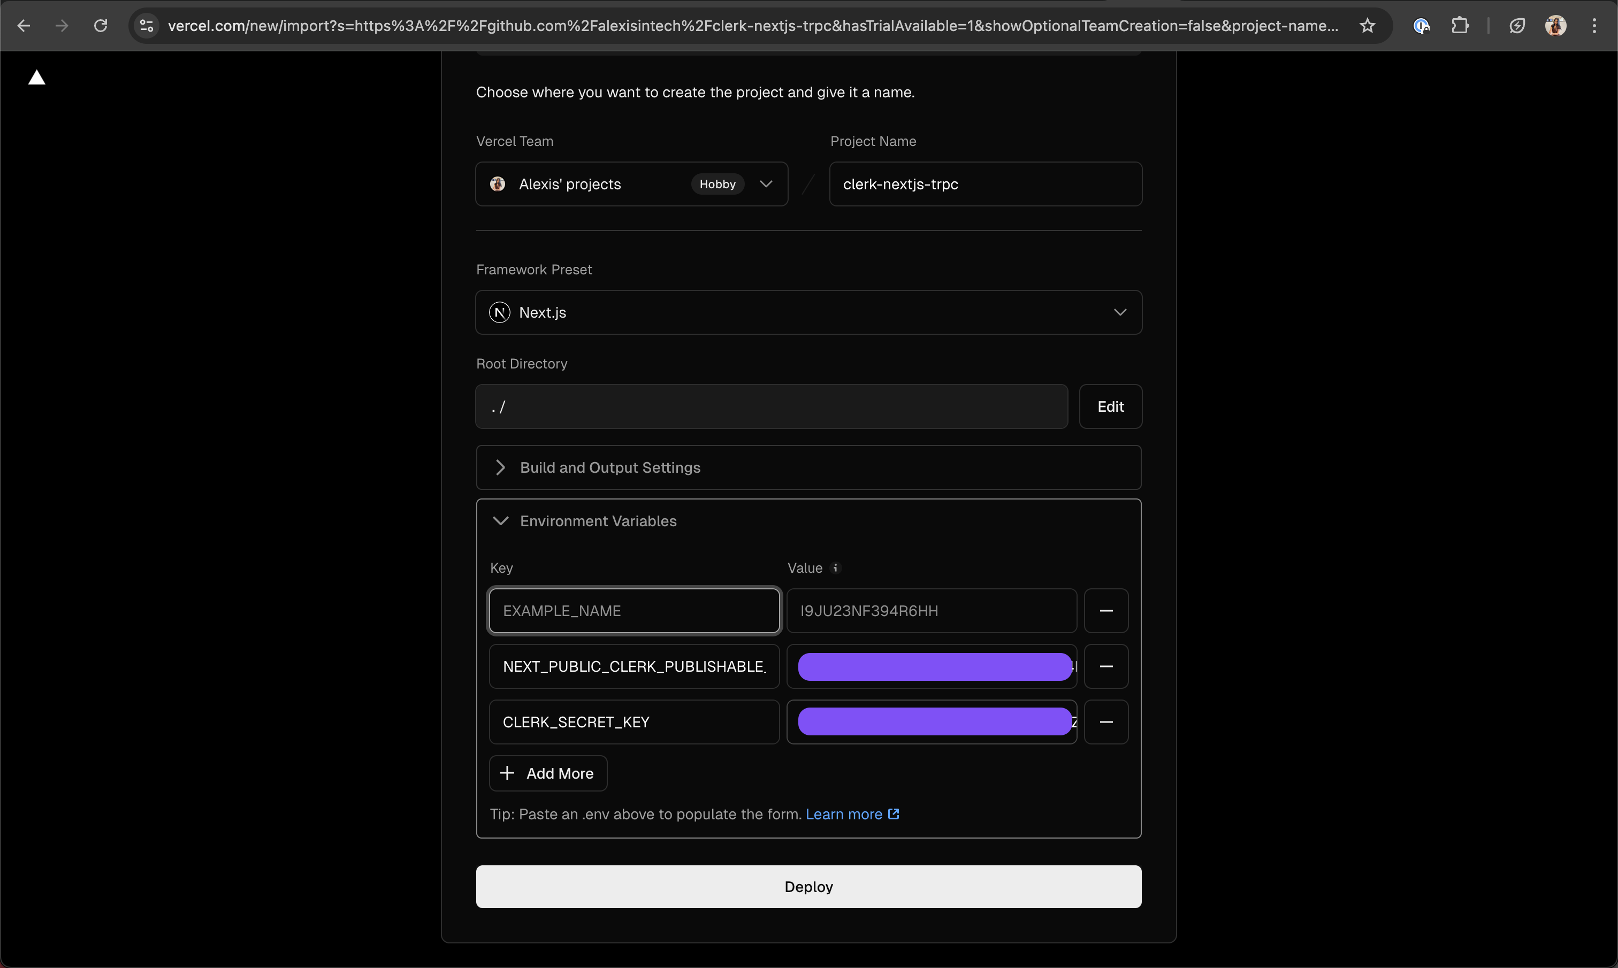Open the password manager extension icon
This screenshot has height=968, width=1618.
point(1422,26)
